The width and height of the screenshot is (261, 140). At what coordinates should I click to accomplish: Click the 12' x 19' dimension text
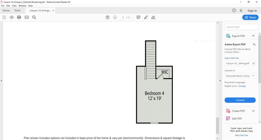155,98
